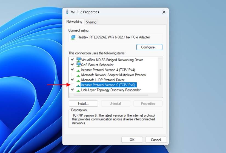Switch to the Sharing tab

(x=91, y=22)
